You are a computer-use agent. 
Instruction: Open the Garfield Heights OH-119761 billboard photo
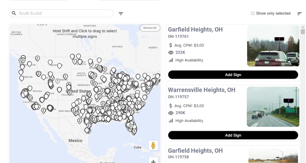[x=273, y=46]
